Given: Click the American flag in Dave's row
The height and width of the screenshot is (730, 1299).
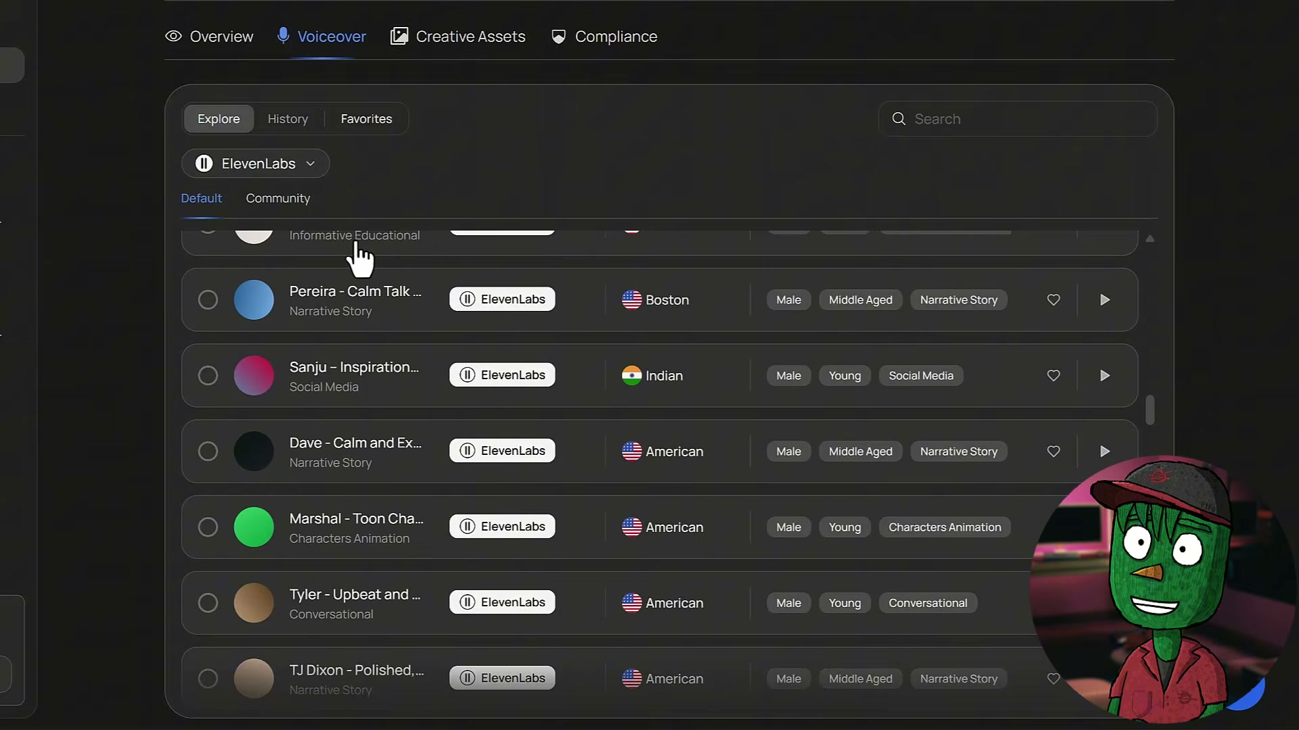Looking at the screenshot, I should click(631, 451).
